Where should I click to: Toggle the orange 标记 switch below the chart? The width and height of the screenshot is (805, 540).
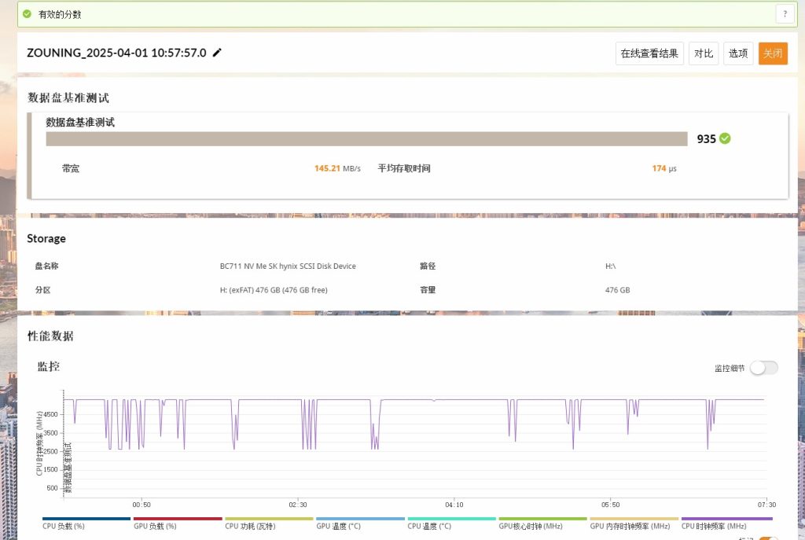click(x=767, y=538)
